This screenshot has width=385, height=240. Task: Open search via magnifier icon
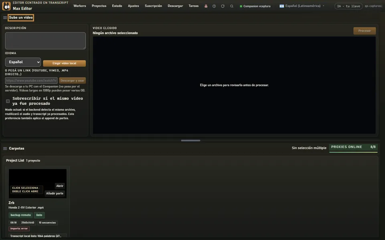coord(232,6)
